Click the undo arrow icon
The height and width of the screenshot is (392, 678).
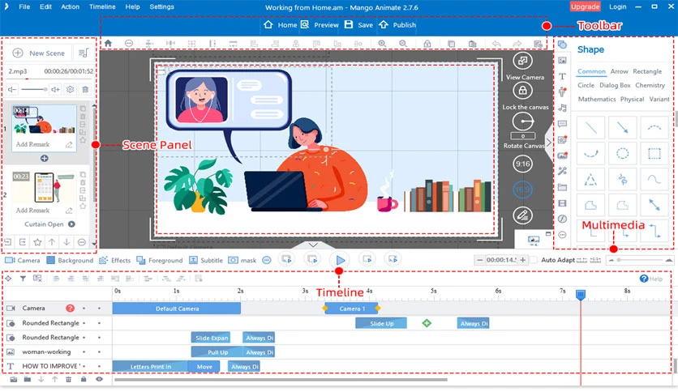point(496,44)
